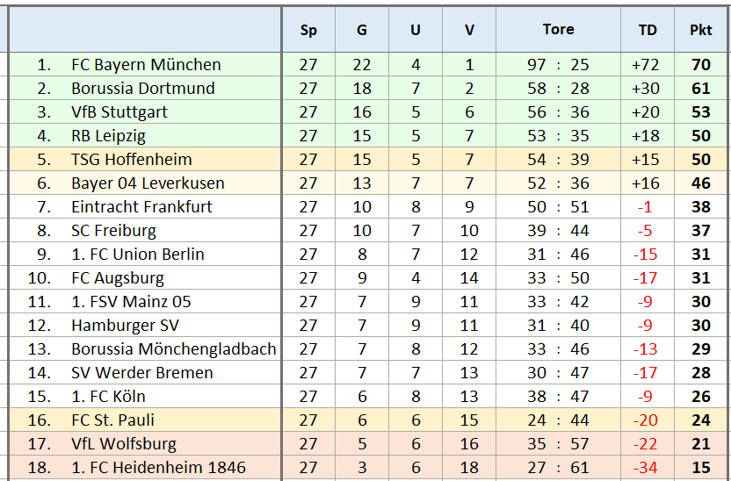Click VfL Wolfsburg team cell
This screenshot has height=481, width=731.
[x=124, y=444]
